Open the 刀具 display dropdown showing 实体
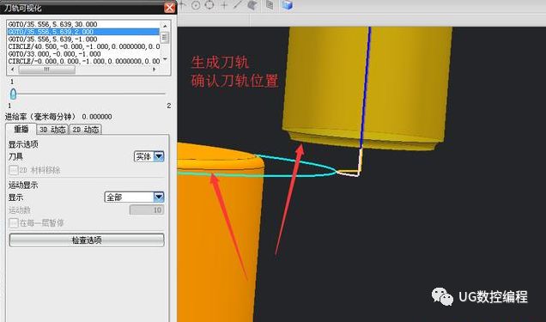Screen dimensions: 546x322 (x=149, y=156)
